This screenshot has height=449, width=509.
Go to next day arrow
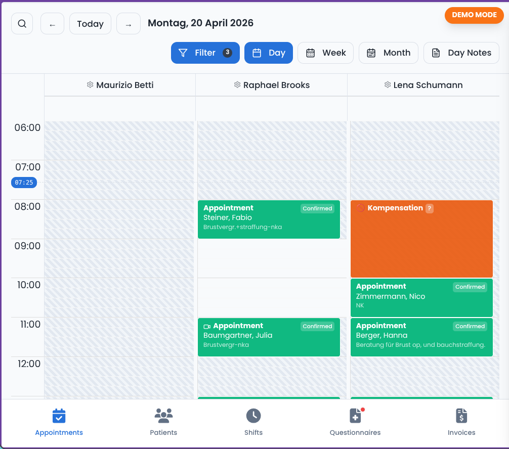(x=129, y=23)
